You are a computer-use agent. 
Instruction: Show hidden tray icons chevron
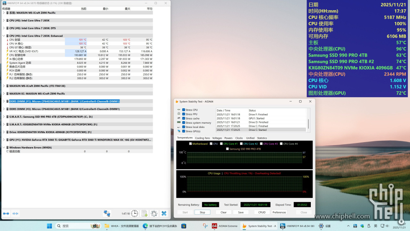tap(348, 226)
